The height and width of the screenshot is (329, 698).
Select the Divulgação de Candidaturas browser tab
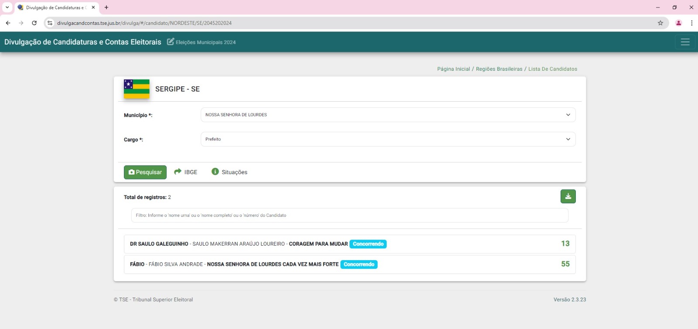(56, 7)
